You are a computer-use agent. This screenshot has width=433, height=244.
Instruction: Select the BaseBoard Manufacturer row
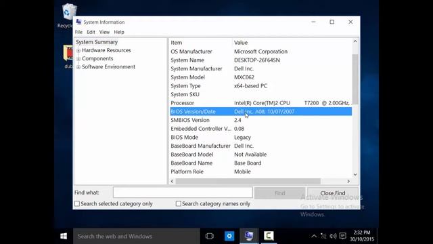point(260,146)
